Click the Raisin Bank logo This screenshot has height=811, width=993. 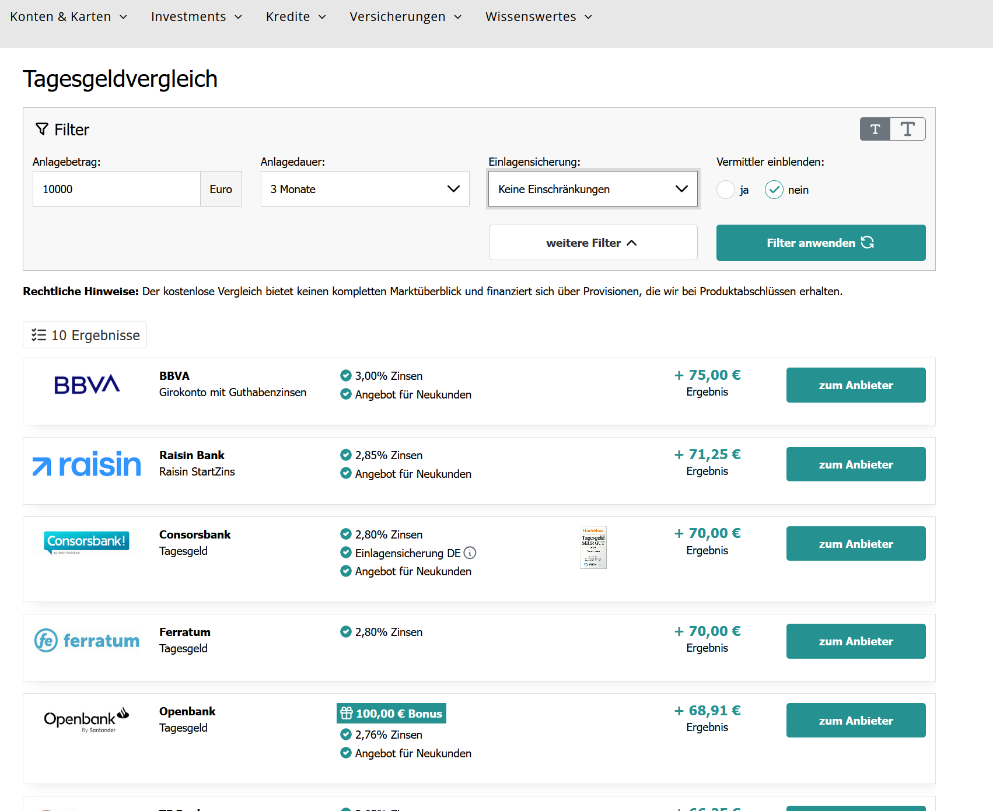(87, 464)
